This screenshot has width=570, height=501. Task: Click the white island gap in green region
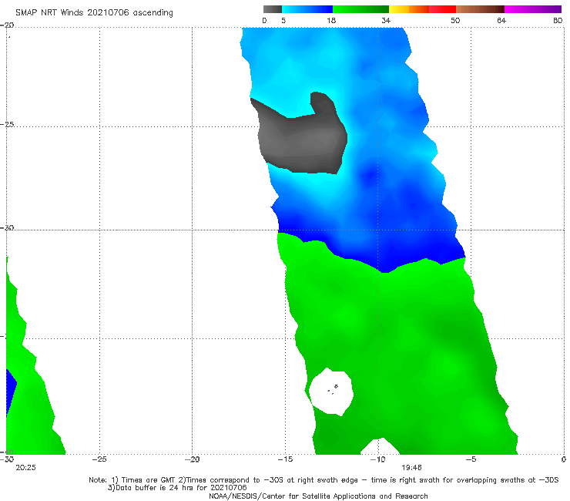[330, 392]
